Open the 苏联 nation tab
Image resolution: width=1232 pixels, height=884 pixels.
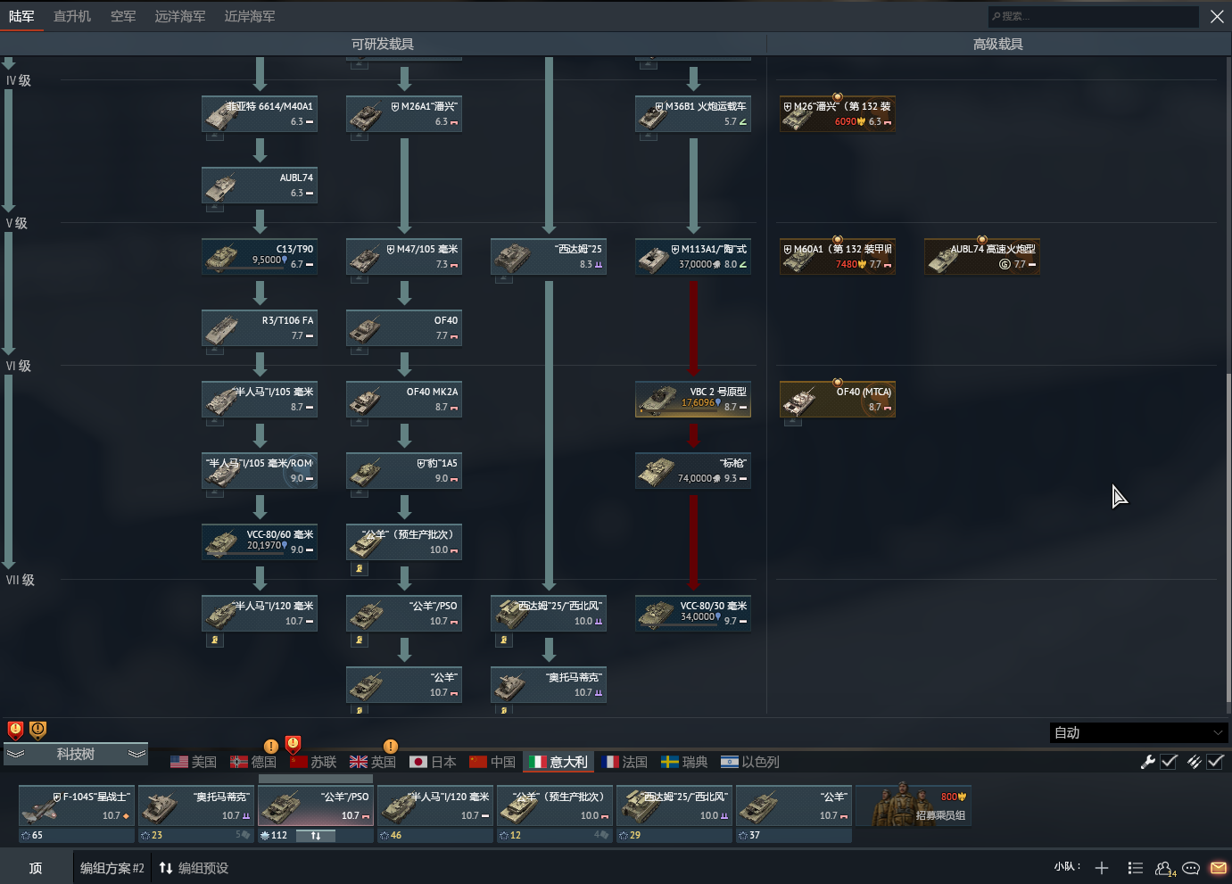point(313,762)
